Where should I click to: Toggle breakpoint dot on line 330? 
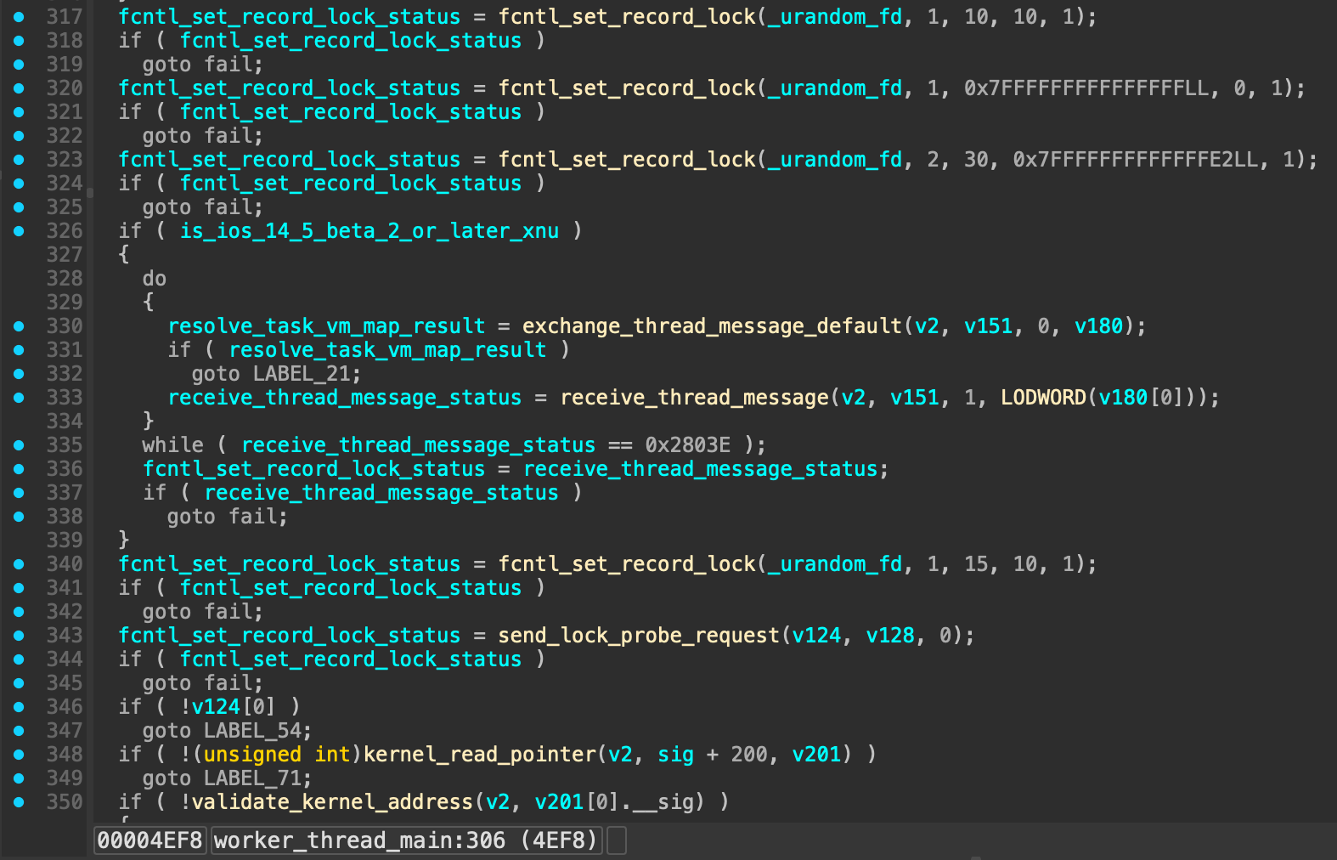click(19, 326)
